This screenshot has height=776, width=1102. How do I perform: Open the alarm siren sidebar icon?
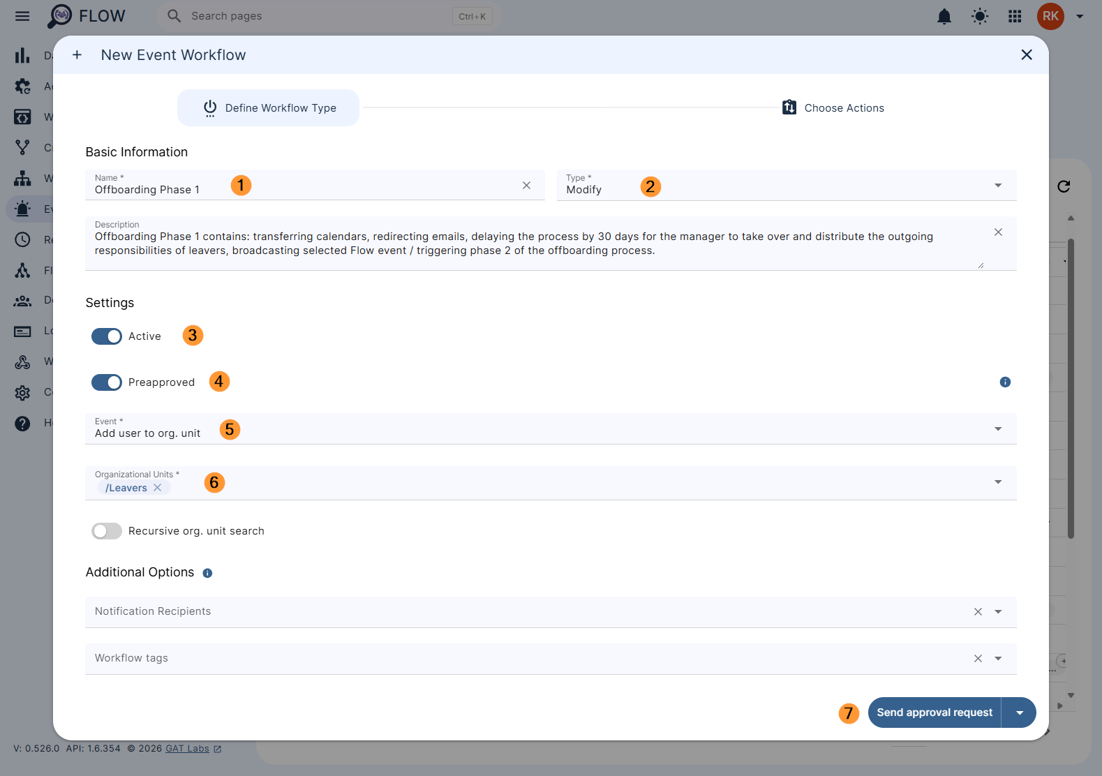(22, 209)
